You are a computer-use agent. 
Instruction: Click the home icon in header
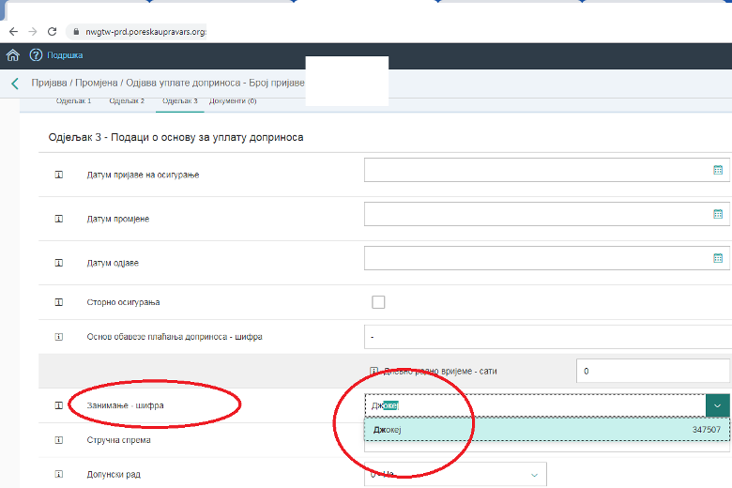13,55
